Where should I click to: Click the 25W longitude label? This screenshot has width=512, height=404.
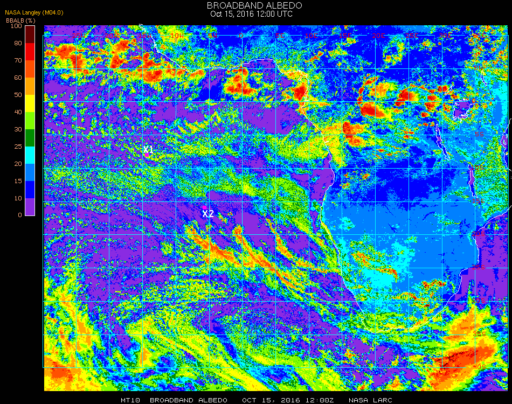point(78,36)
